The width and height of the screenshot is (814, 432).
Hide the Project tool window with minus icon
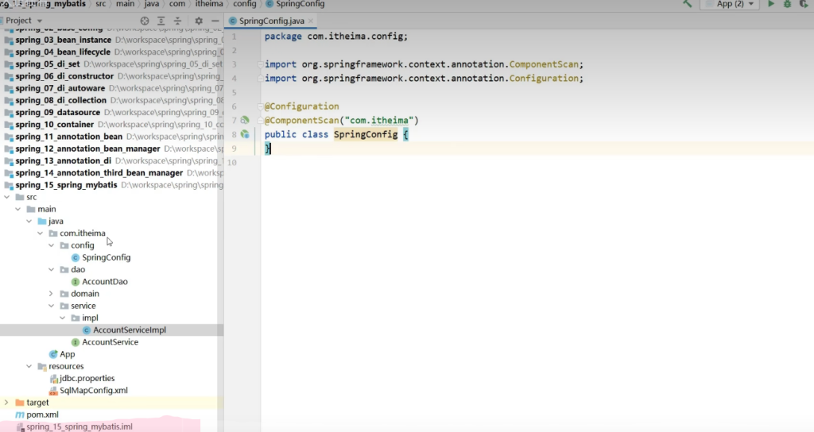tap(215, 21)
